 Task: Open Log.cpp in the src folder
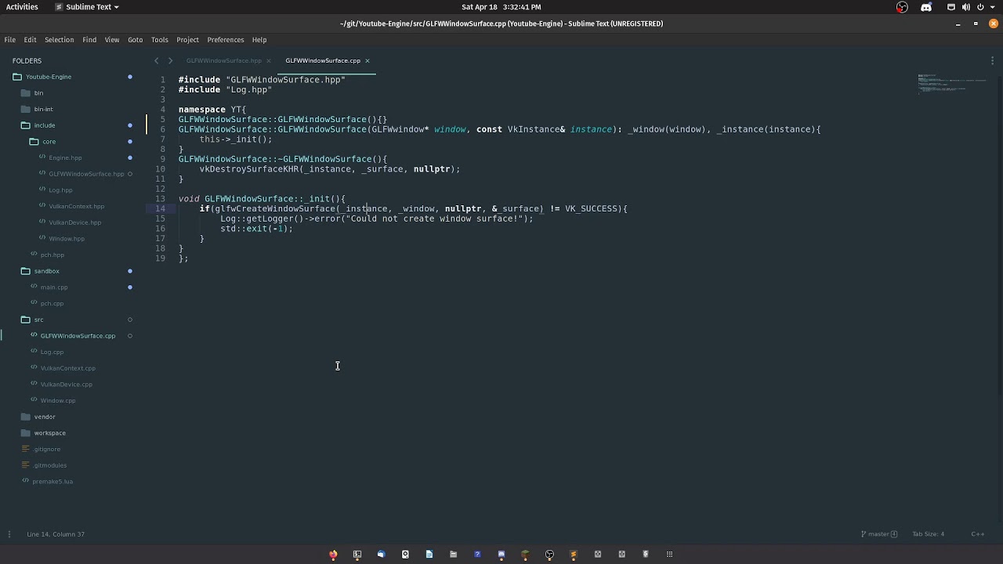tap(52, 352)
